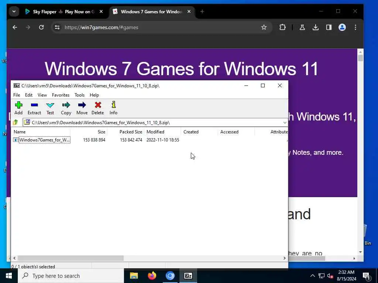The image size is (378, 283).
Task: Click the modified date 2022-11-10 18:55
Action: (163, 140)
